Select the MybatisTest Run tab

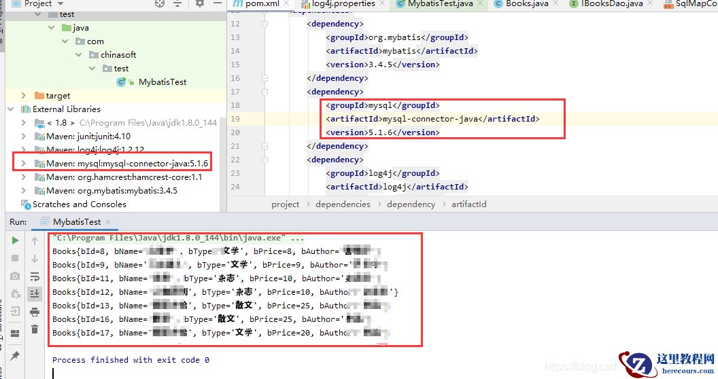pyautogui.click(x=76, y=221)
